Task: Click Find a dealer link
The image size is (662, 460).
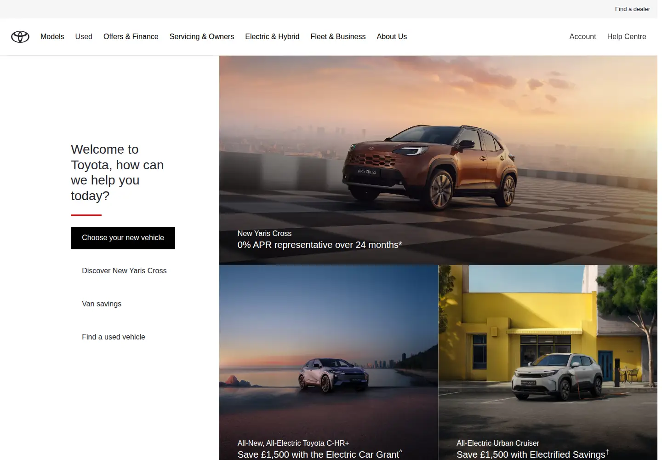Action: click(633, 9)
